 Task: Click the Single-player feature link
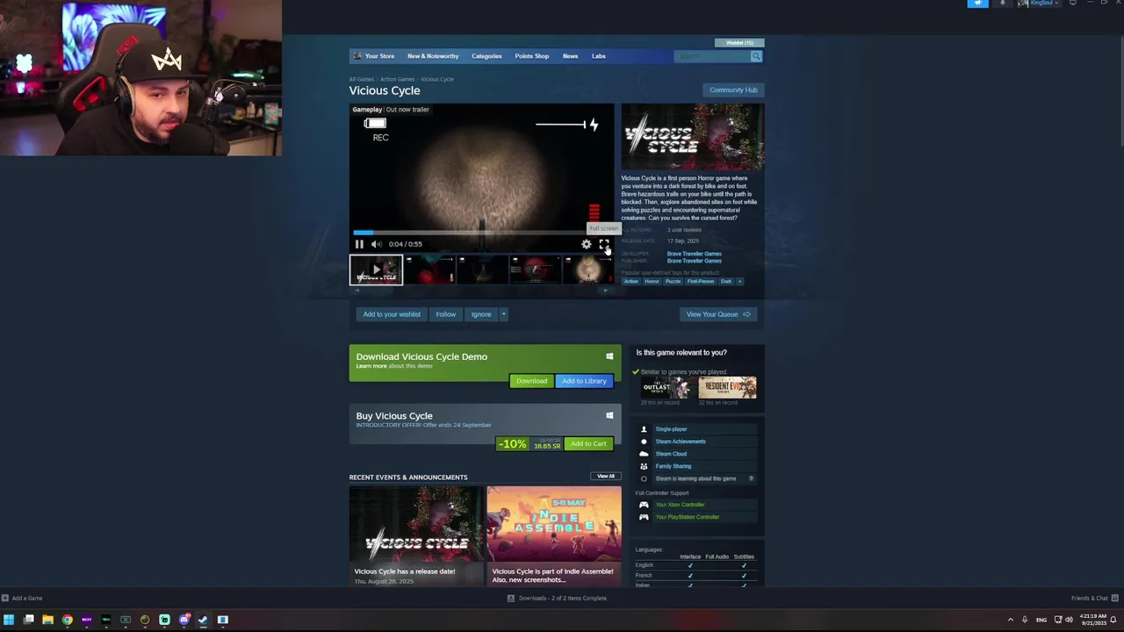click(671, 429)
